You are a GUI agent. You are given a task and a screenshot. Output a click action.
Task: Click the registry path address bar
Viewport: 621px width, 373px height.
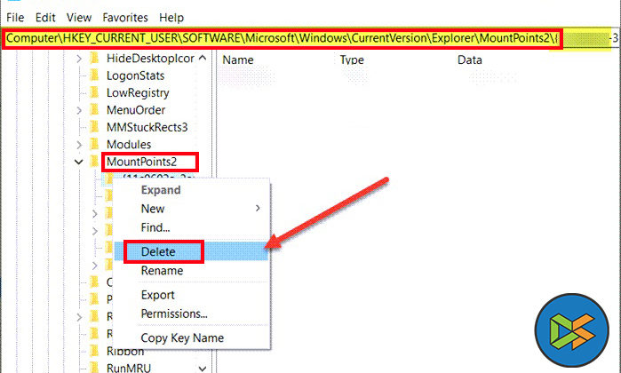[x=311, y=38]
